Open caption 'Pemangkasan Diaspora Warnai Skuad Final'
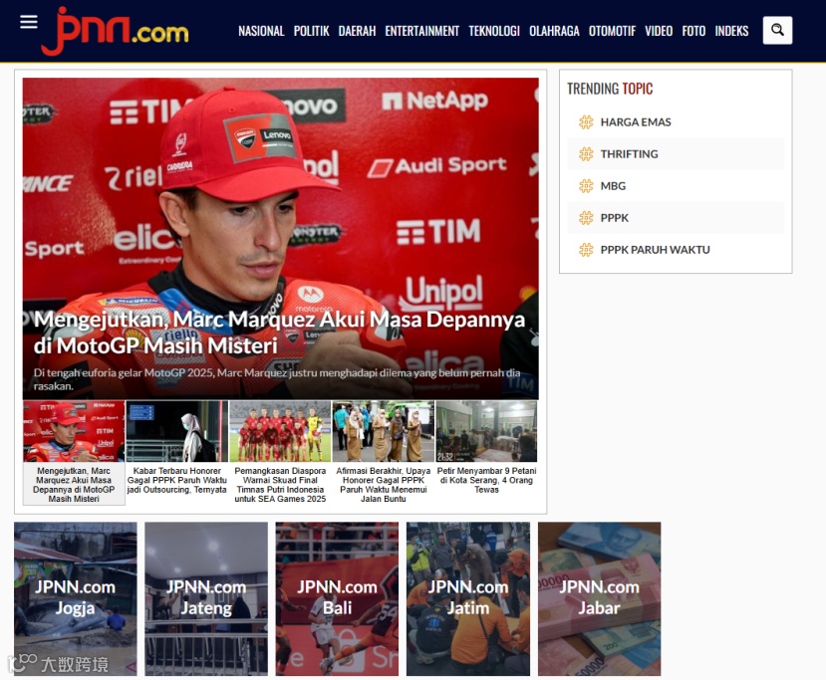Image resolution: width=826 pixels, height=680 pixels. click(280, 485)
